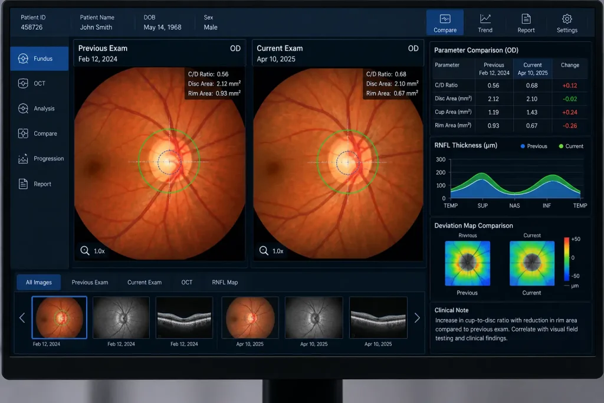The image size is (604, 403).
Task: Open the Fundus view icon in sidebar
Action: pos(23,58)
